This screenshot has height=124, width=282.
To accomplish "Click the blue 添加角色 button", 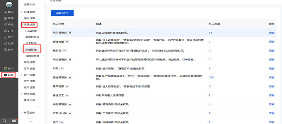I will pos(62,13).
